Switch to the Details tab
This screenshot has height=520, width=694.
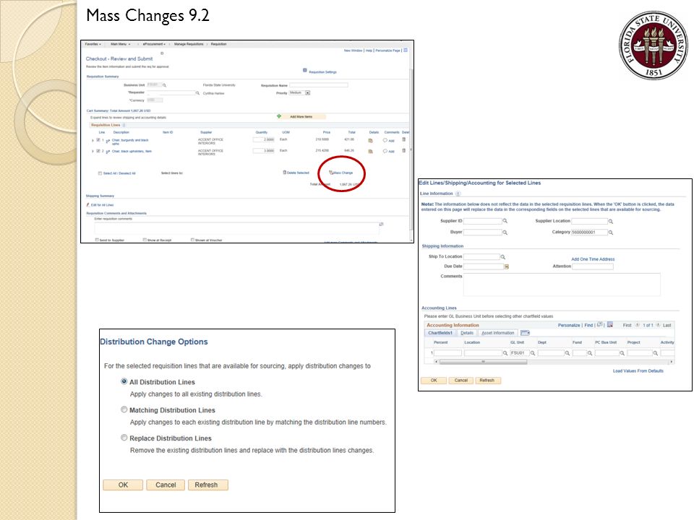point(467,333)
